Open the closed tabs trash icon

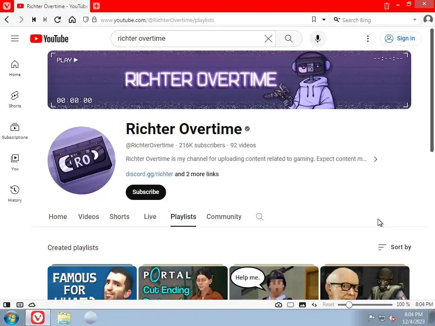387,6
